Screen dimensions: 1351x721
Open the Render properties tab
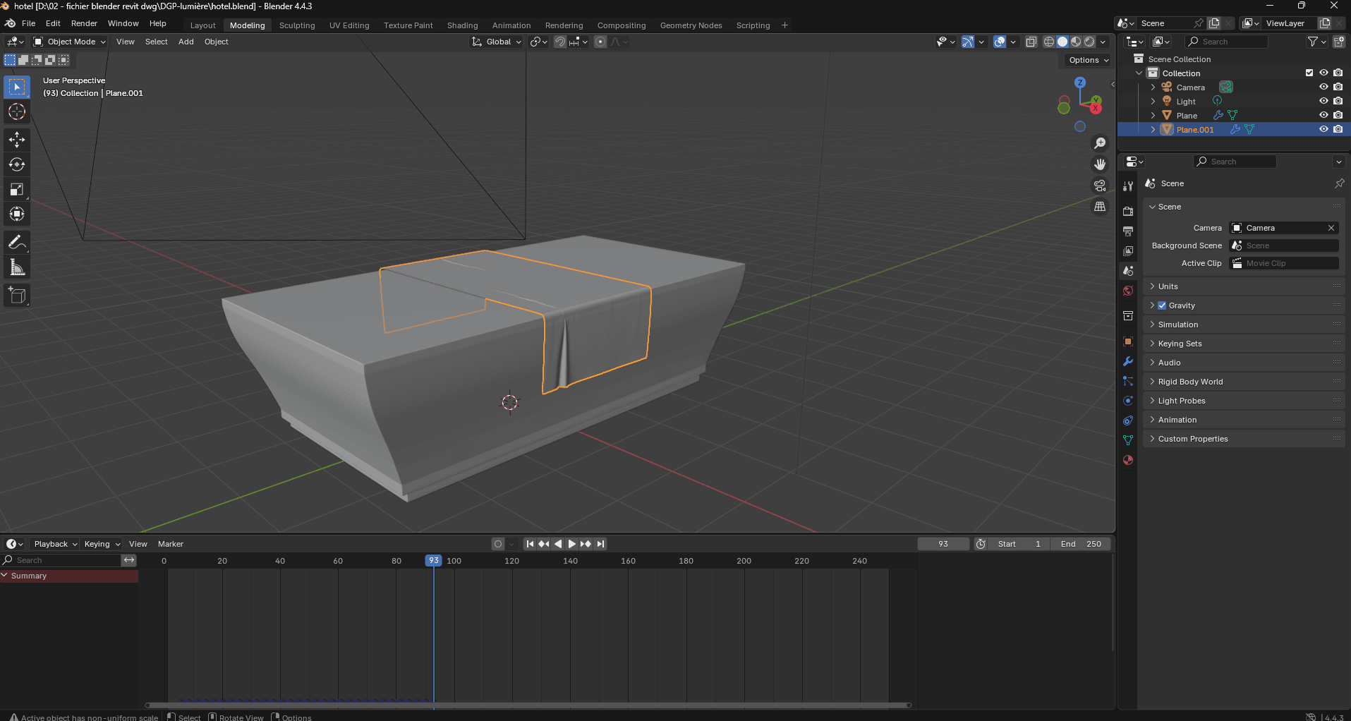point(1128,212)
